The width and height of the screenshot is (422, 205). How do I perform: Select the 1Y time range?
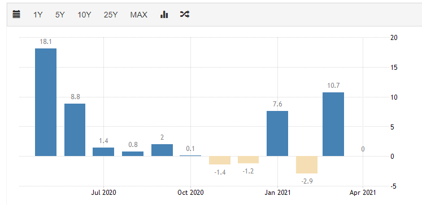coord(38,15)
